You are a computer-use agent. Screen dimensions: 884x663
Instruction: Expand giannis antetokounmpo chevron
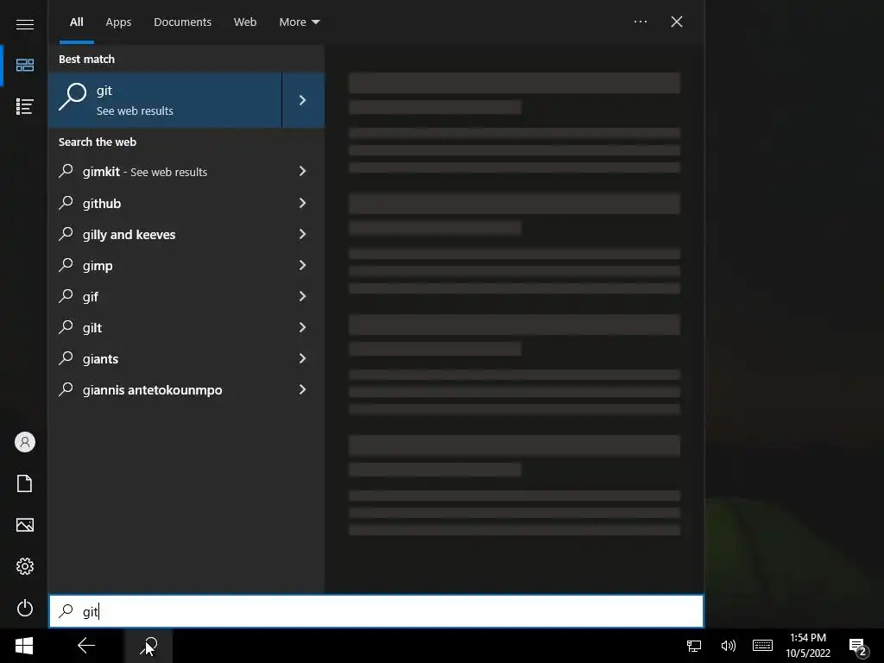click(x=303, y=389)
